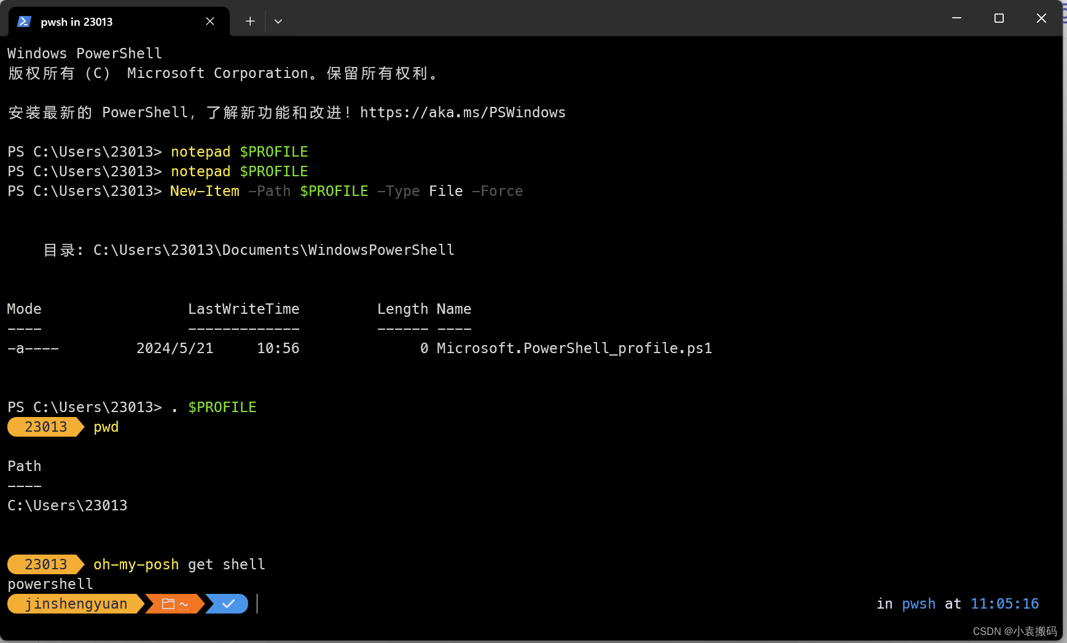Click the blue checkmark status segment

[x=228, y=604]
